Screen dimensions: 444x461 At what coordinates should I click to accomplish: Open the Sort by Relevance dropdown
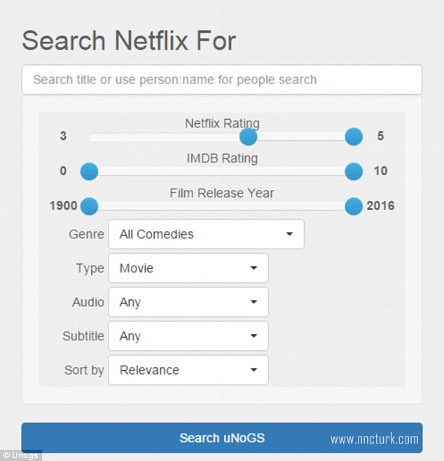[x=188, y=370]
